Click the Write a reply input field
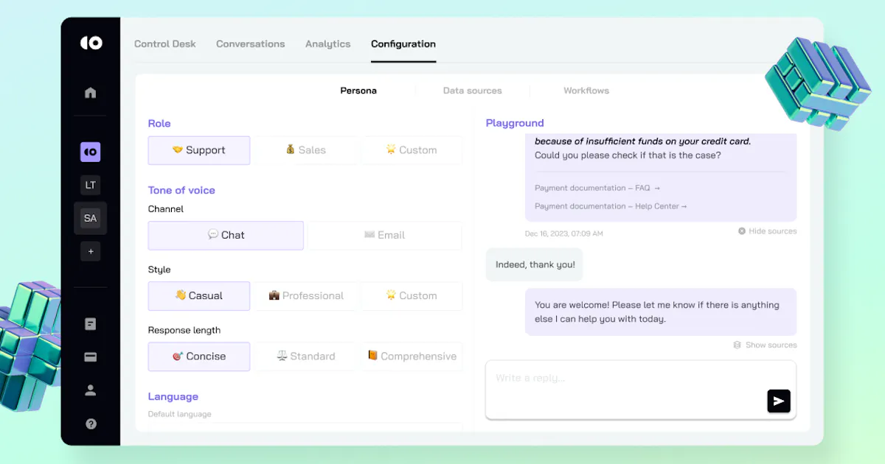Screen dimensions: 885x464 641,390
